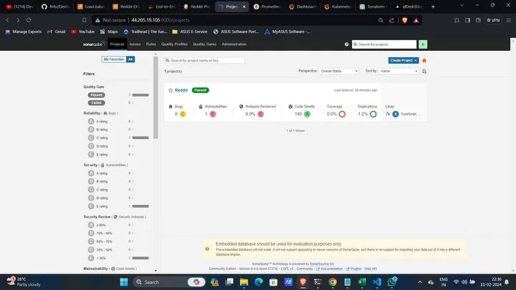
Task: Open Visual Studio Code from taskbar
Action: coord(377,282)
